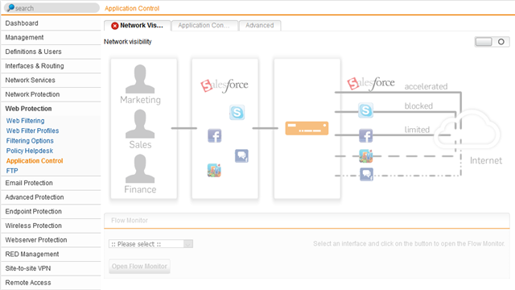Open the Application Control sidebar link
Screen dimensions: 515x290
click(35, 161)
